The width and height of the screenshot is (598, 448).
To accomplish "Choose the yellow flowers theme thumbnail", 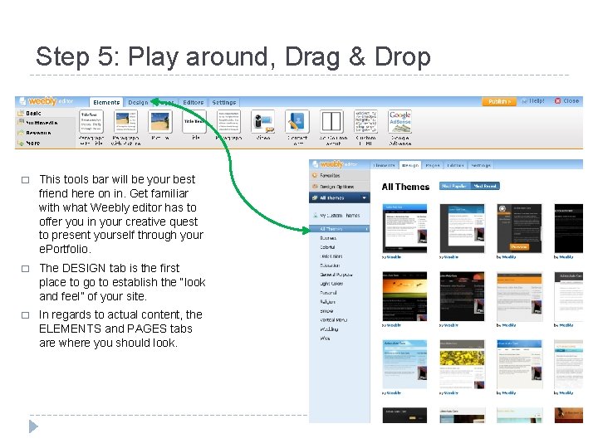I will click(462, 364).
